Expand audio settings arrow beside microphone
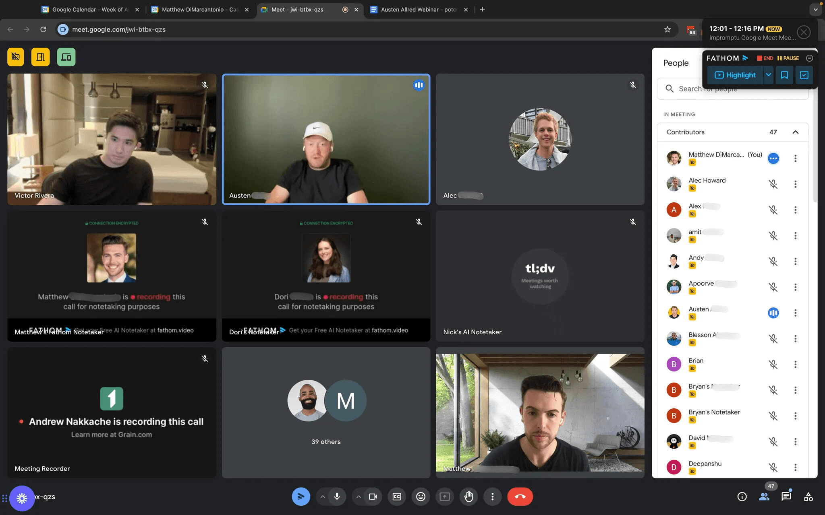 click(x=322, y=496)
